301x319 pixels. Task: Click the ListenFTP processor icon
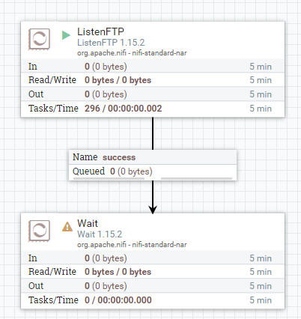tap(39, 39)
